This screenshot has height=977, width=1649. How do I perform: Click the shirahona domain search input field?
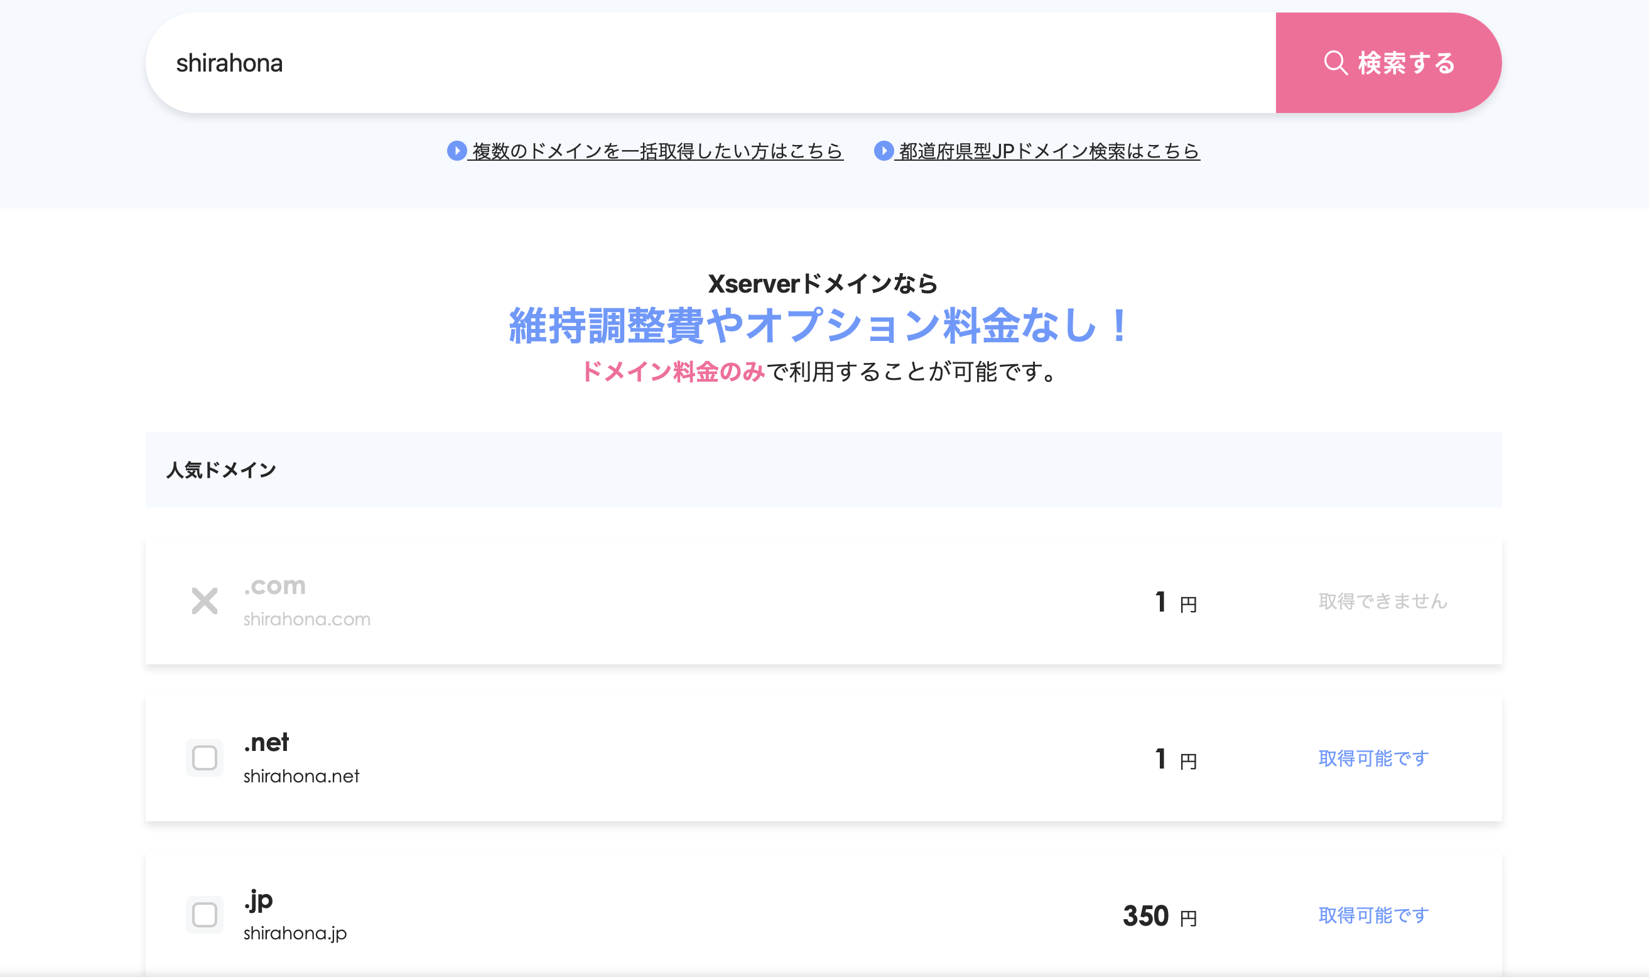coord(711,63)
